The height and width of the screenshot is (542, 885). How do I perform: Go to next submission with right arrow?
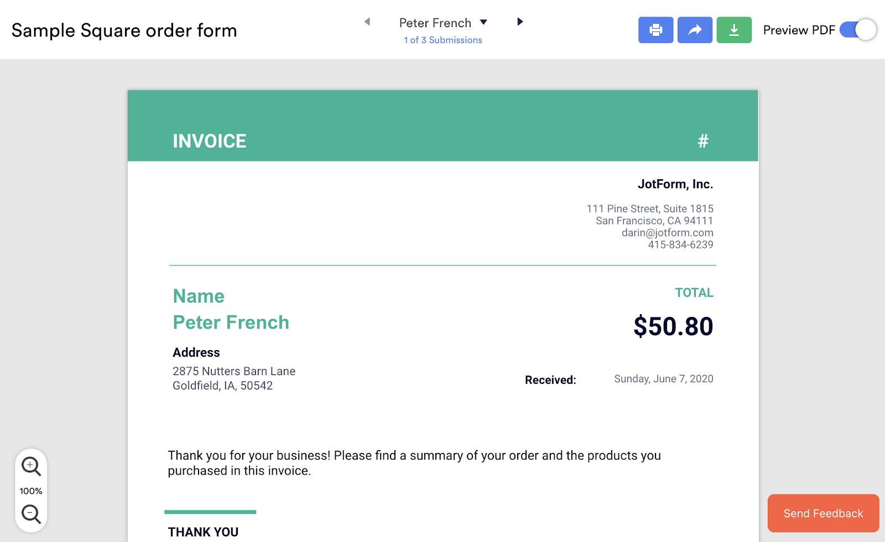pyautogui.click(x=520, y=22)
